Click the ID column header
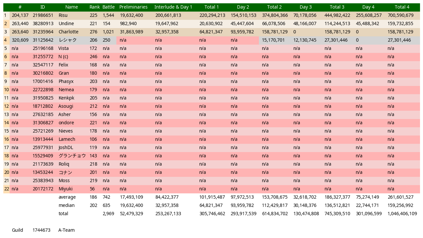Screen dimensions: 423x238 coord(43,7)
